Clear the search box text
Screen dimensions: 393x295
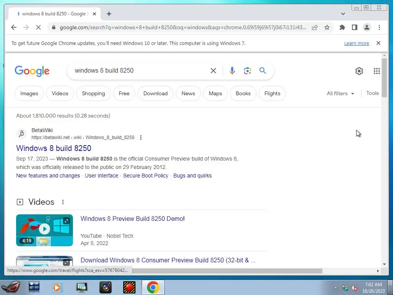pos(213,71)
